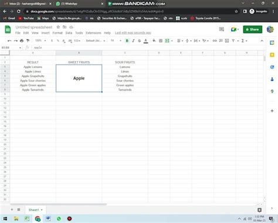Open Contacts in the side panel
The width and height of the screenshot is (278, 223).
pos(272,79)
